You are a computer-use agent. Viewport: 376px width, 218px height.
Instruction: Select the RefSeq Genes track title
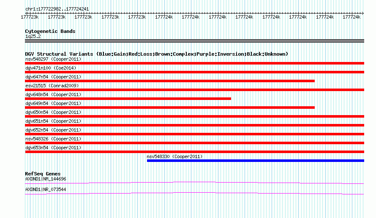tap(43, 174)
